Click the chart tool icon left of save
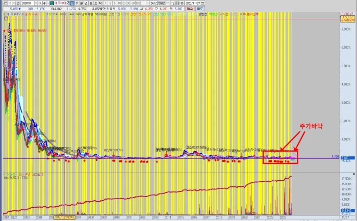Screen dimensions: 357x221 (x=173, y=3)
